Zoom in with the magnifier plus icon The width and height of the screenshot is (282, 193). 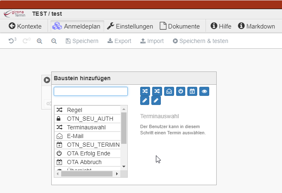[40, 41]
